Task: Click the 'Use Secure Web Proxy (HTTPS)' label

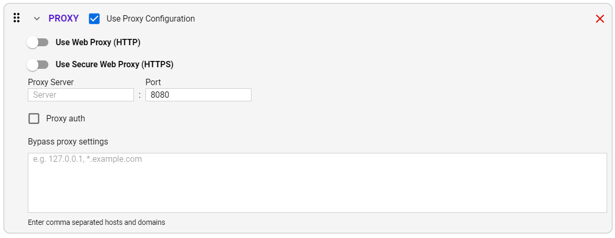Action: pos(114,64)
